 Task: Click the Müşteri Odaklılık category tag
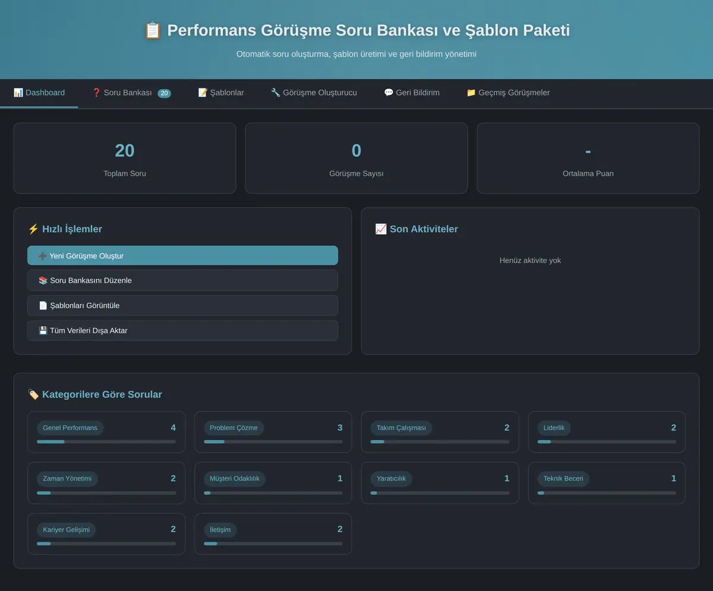click(235, 478)
